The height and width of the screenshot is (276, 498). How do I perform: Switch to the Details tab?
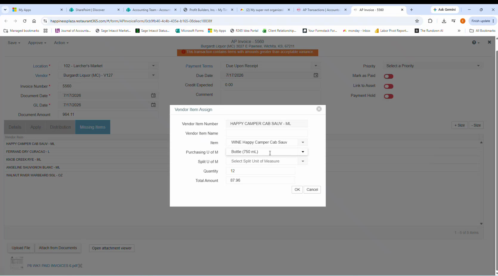click(x=15, y=127)
